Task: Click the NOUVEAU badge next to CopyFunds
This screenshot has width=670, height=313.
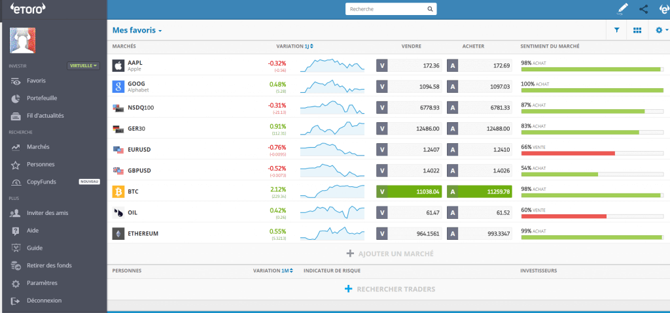Action: 89,182
